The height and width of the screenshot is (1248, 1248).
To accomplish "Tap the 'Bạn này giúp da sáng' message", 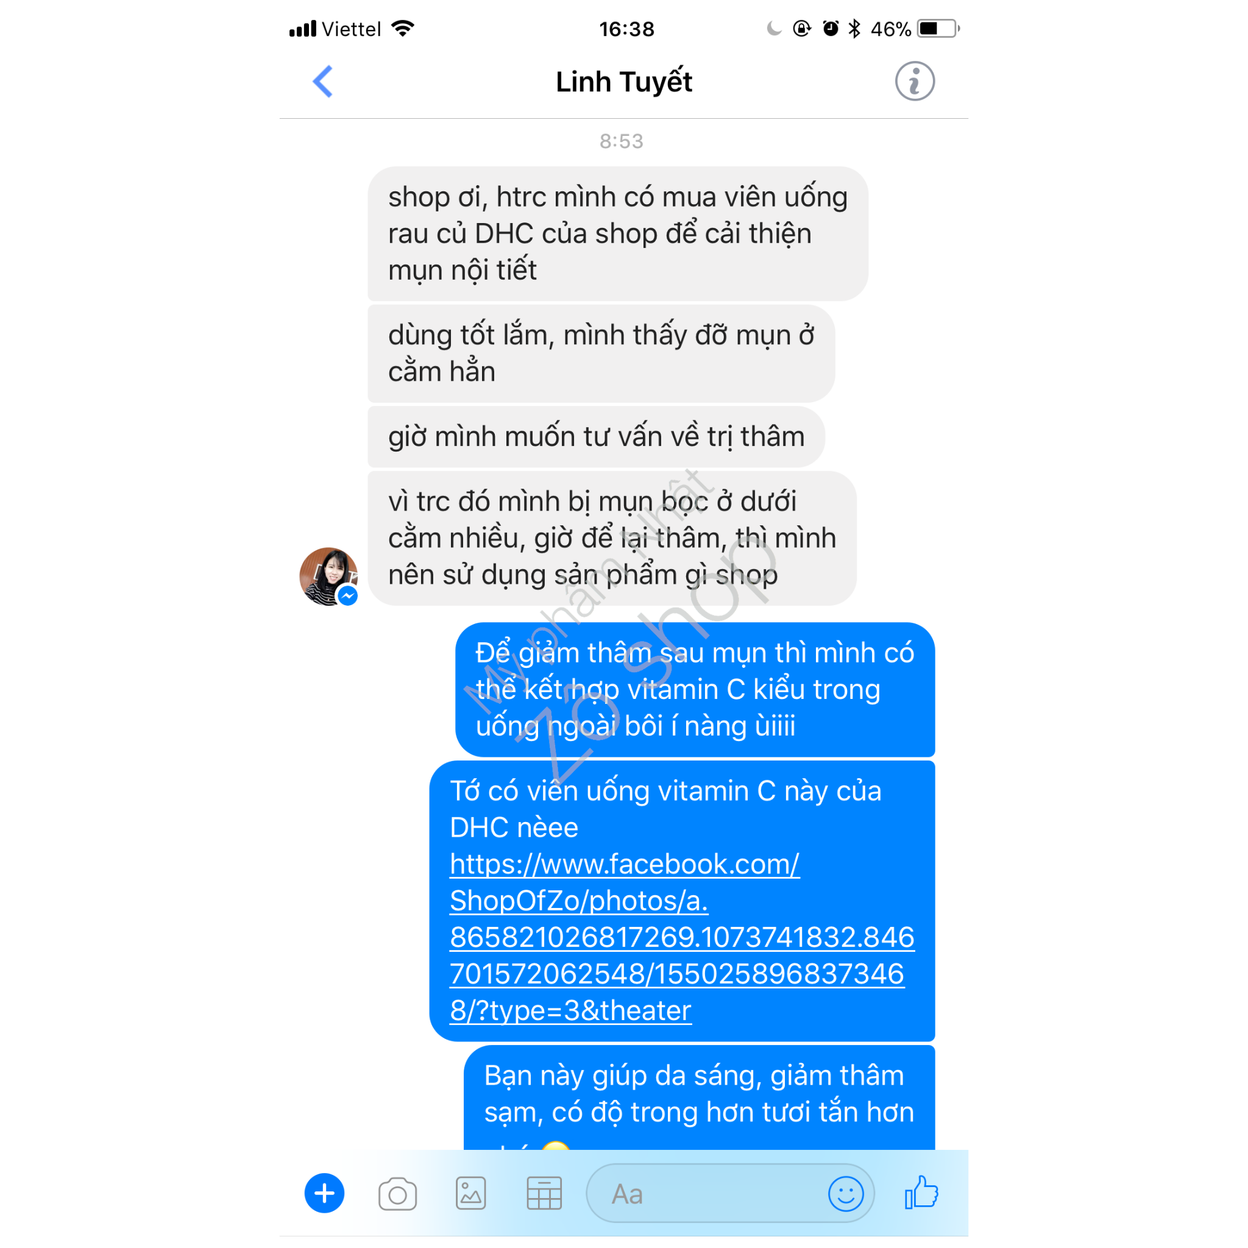I will (x=699, y=1097).
